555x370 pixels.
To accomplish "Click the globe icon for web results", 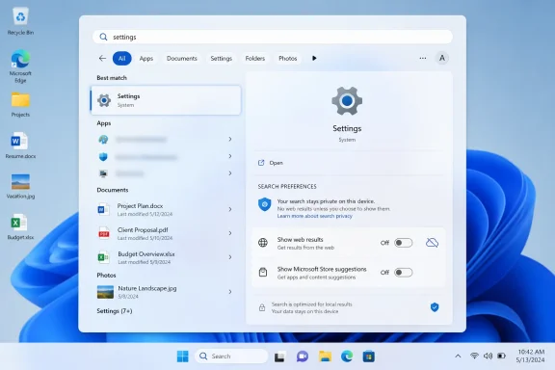I will (x=263, y=243).
